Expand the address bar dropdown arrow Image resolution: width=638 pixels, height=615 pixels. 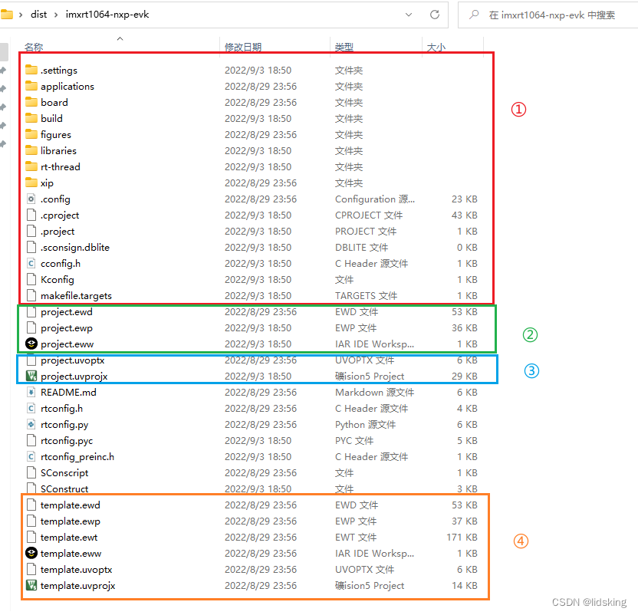(409, 14)
